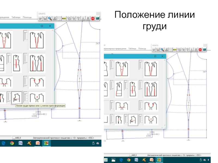Open the Помощь menu in the right window

(142, 49)
